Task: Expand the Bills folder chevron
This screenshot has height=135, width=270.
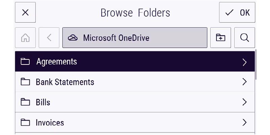Action: coord(245,102)
